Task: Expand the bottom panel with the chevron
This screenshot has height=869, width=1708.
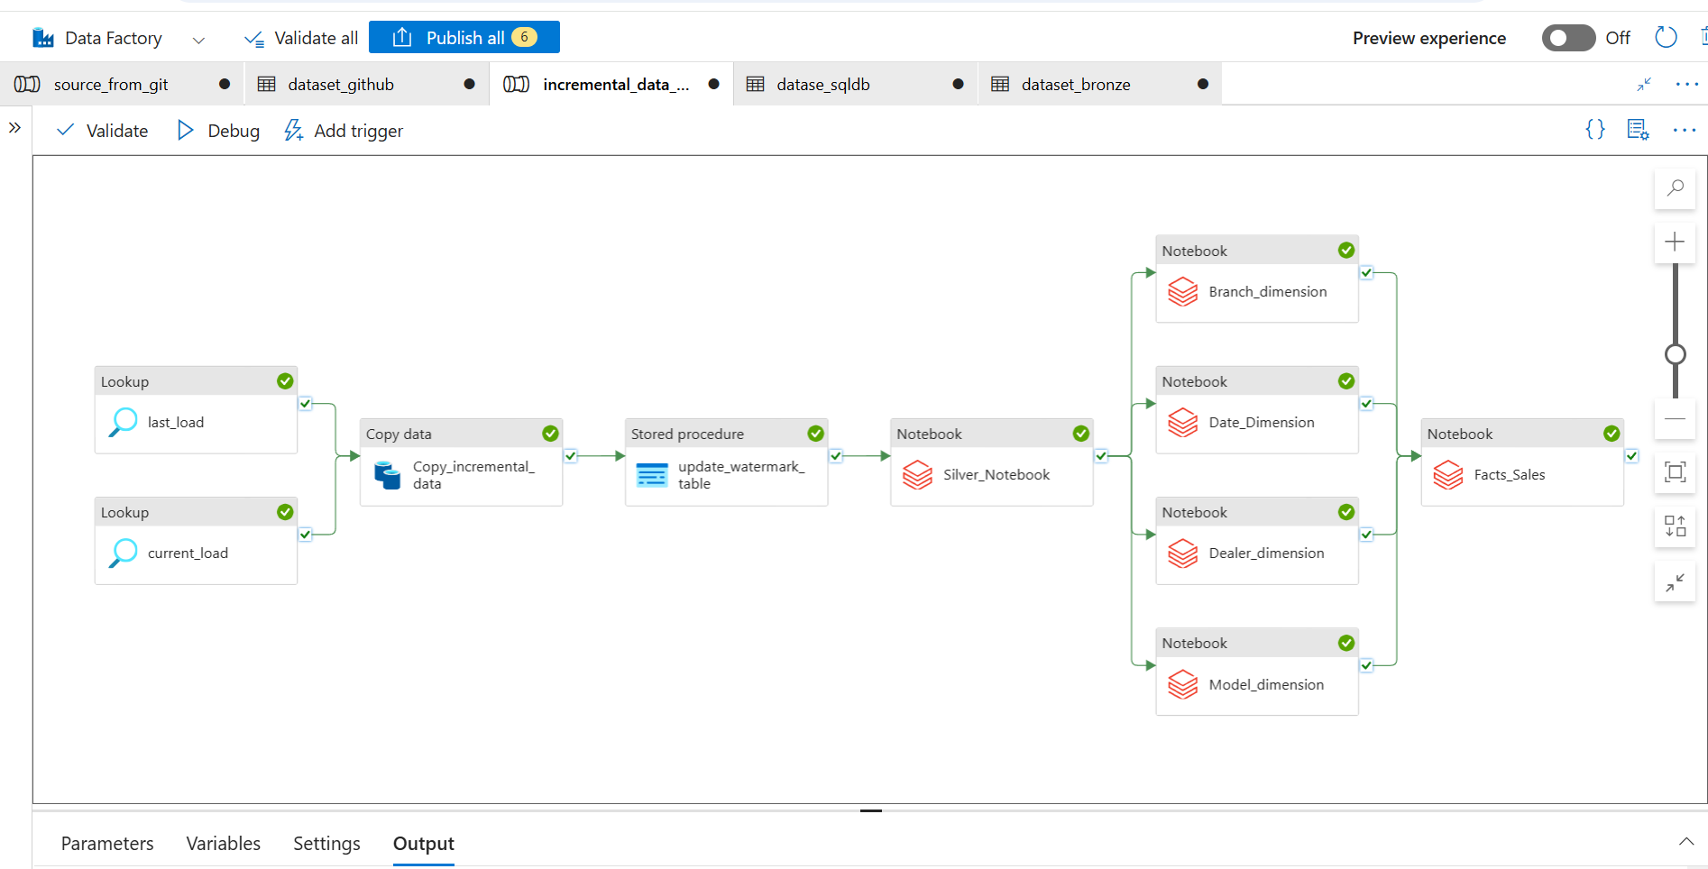Action: point(1685,842)
